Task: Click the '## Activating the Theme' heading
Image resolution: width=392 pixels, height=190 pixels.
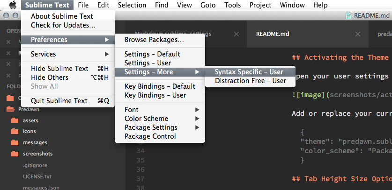Action: (340, 57)
